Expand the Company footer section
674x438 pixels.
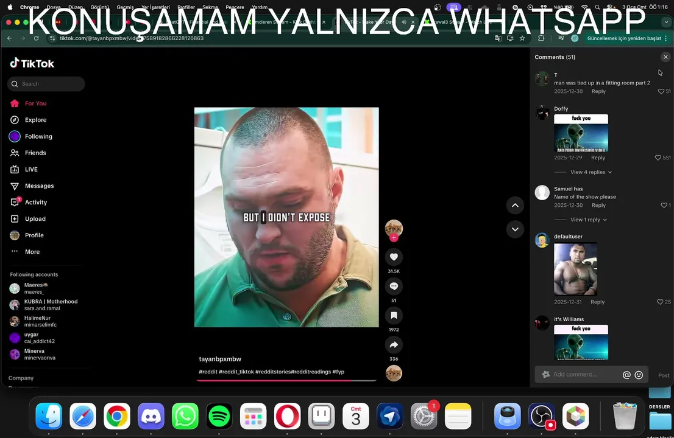click(x=21, y=378)
